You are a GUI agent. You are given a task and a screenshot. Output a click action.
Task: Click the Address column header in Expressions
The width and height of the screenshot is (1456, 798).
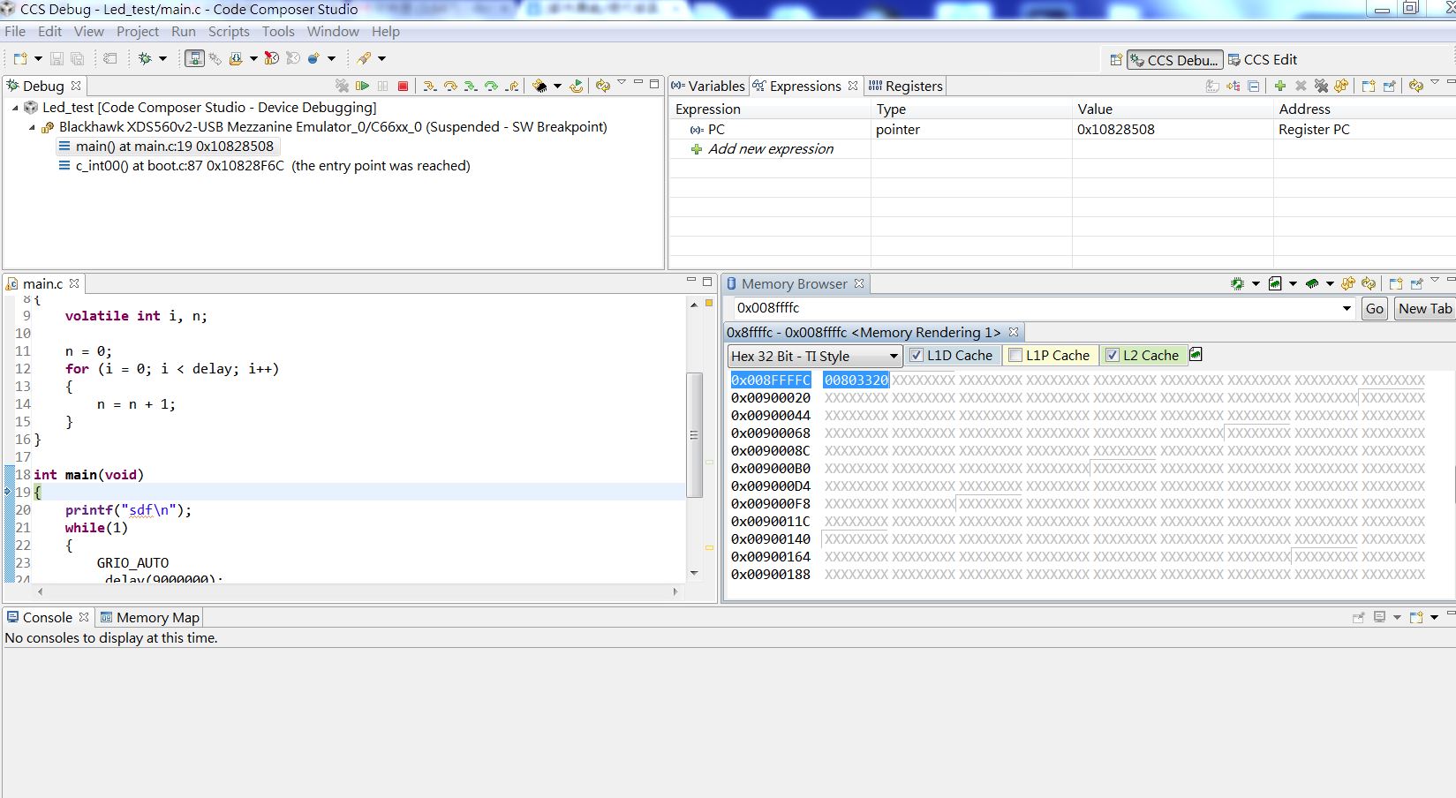(1304, 109)
